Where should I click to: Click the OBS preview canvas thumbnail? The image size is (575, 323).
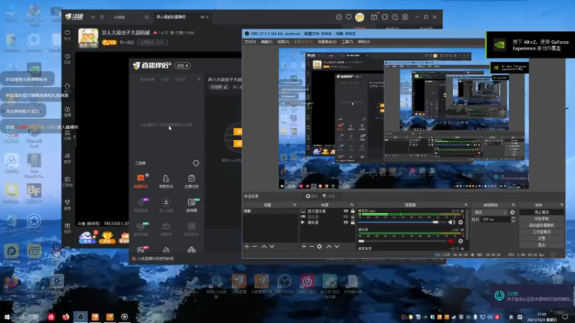pyautogui.click(x=404, y=118)
